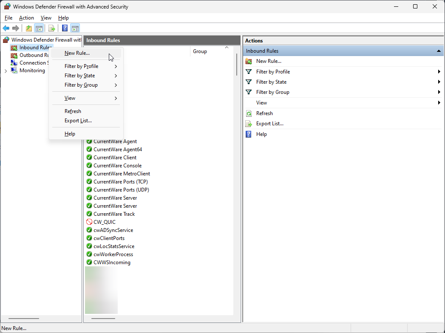The height and width of the screenshot is (333, 445).
Task: Expand Filter by Group arrow in Actions pane
Action: tap(439, 92)
